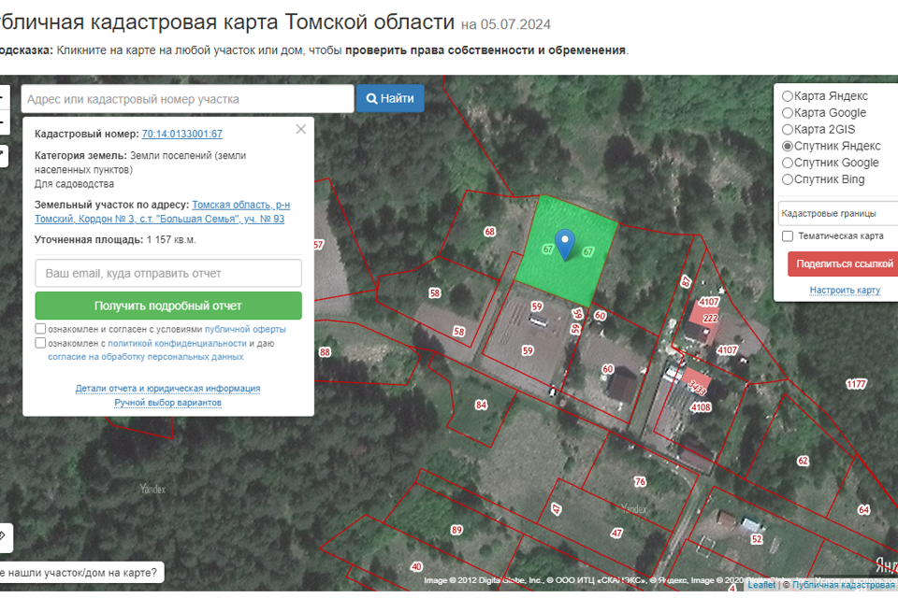Click the measure tool icon at bottom left
The width and height of the screenshot is (898, 598).
pos(3,535)
